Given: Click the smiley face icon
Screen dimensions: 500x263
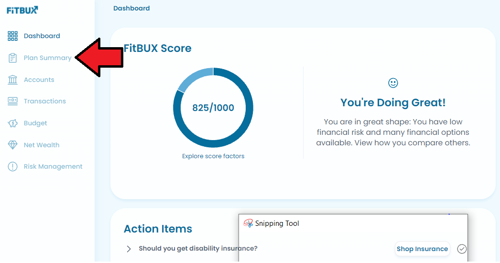Looking at the screenshot, I should [x=393, y=83].
